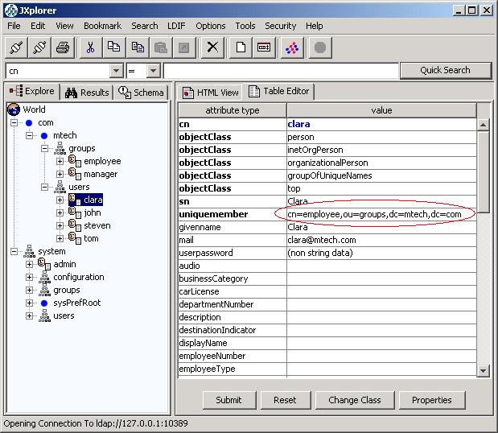The width and height of the screenshot is (498, 433).
Task: Click the Submit button
Action: tap(229, 400)
